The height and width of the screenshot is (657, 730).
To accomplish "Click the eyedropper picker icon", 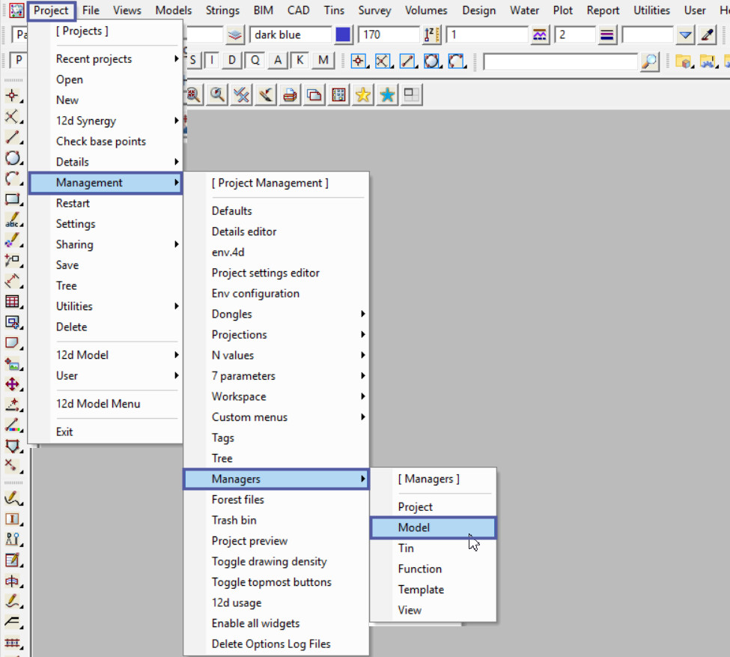I will tap(708, 35).
